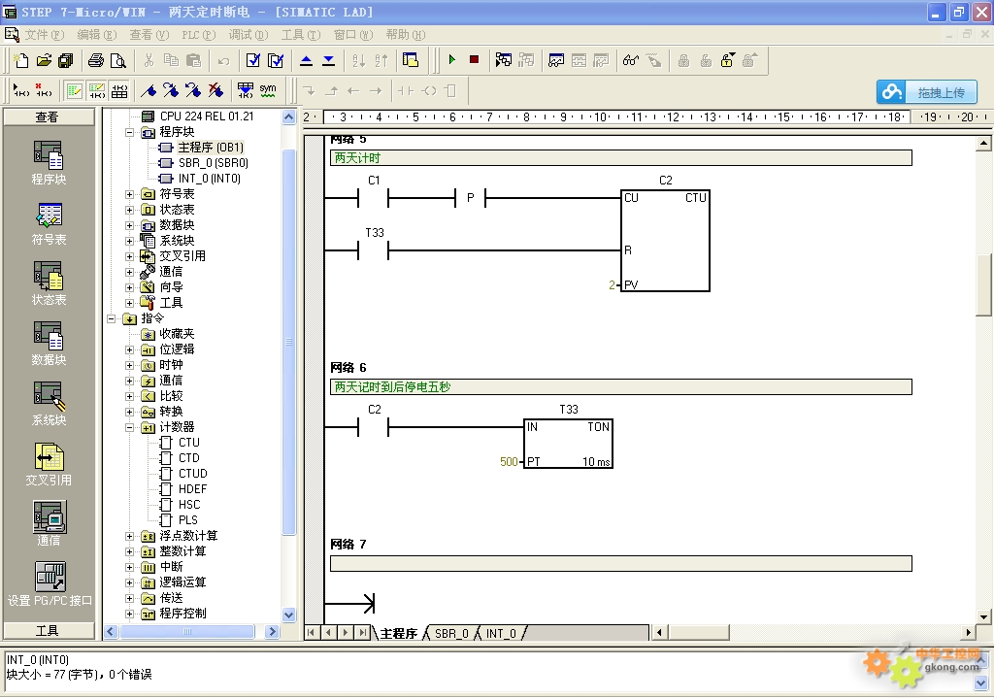Viewport: 994px width, 698px height.
Task: Select HSC in the instruction tree
Action: (189, 505)
